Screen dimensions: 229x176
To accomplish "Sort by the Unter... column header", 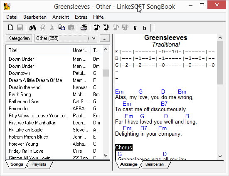I will (x=80, y=50).
